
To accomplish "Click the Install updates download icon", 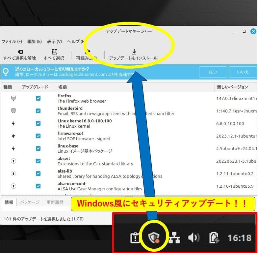I will click(134, 52).
